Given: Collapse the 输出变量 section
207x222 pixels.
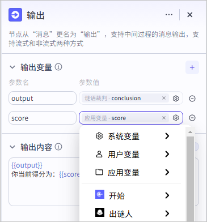Looking at the screenshot, I should [x=12, y=67].
